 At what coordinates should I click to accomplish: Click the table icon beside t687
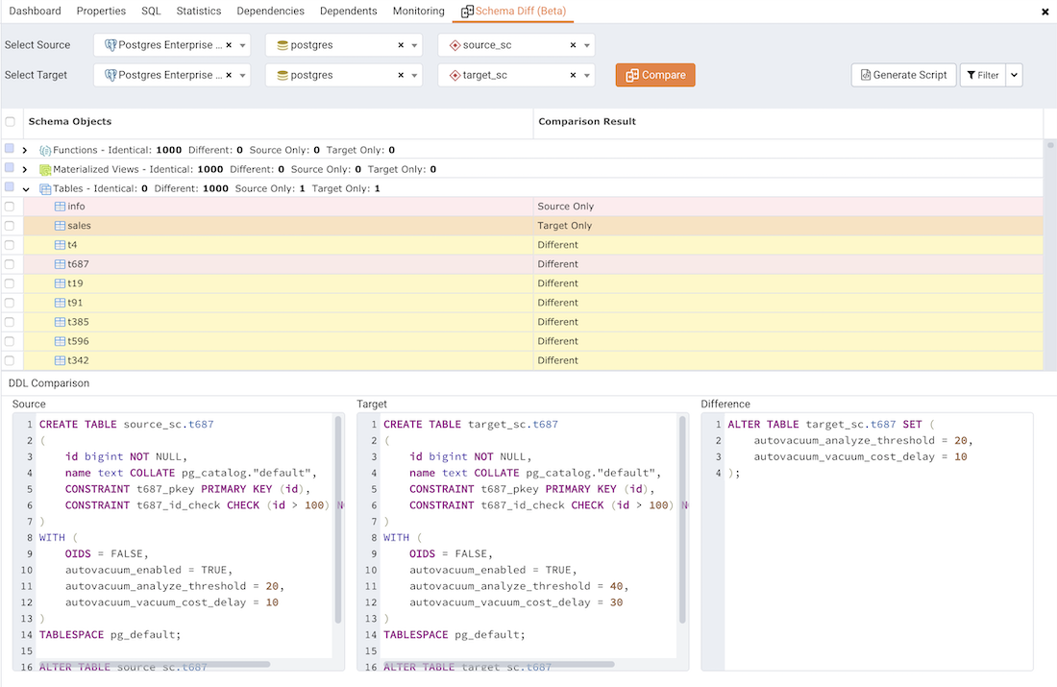pos(60,264)
